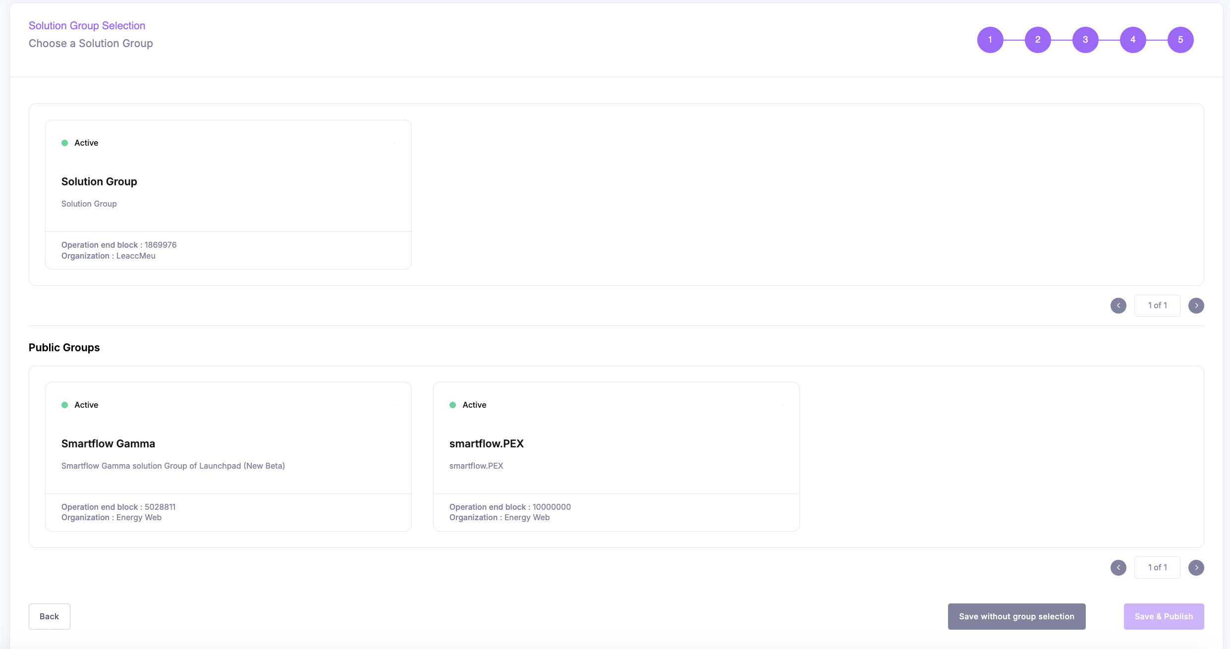This screenshot has width=1230, height=649.
Task: Previous page arrow for top group list
Action: coord(1118,306)
